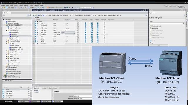
Task: Toggle Retain checkbox for STATUS row
Action: pyautogui.click(x=78, y=42)
